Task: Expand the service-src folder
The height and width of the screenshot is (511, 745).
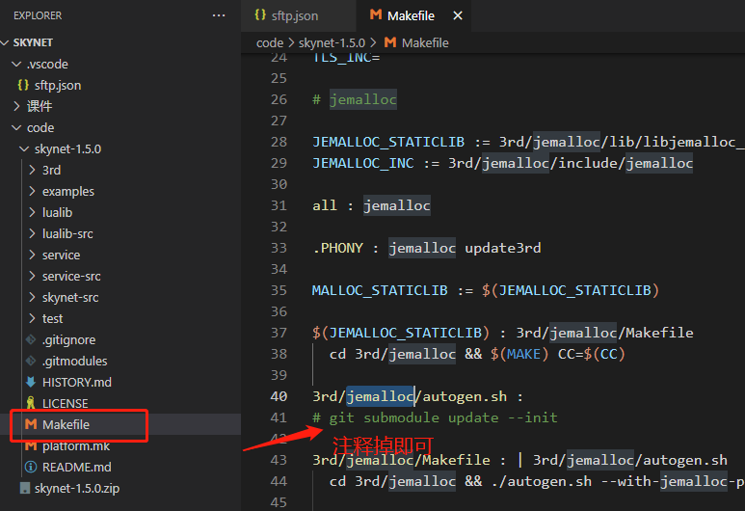Action: coord(33,276)
